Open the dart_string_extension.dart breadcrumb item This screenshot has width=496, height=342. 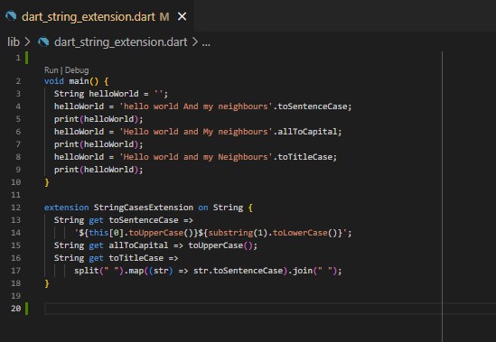(120, 42)
